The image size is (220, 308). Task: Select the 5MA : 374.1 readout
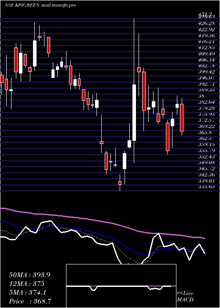click(x=27, y=293)
